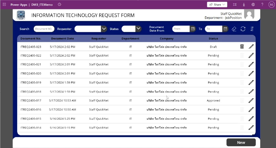
Task: Open the SQ account avatar menu
Action: (x=271, y=5)
